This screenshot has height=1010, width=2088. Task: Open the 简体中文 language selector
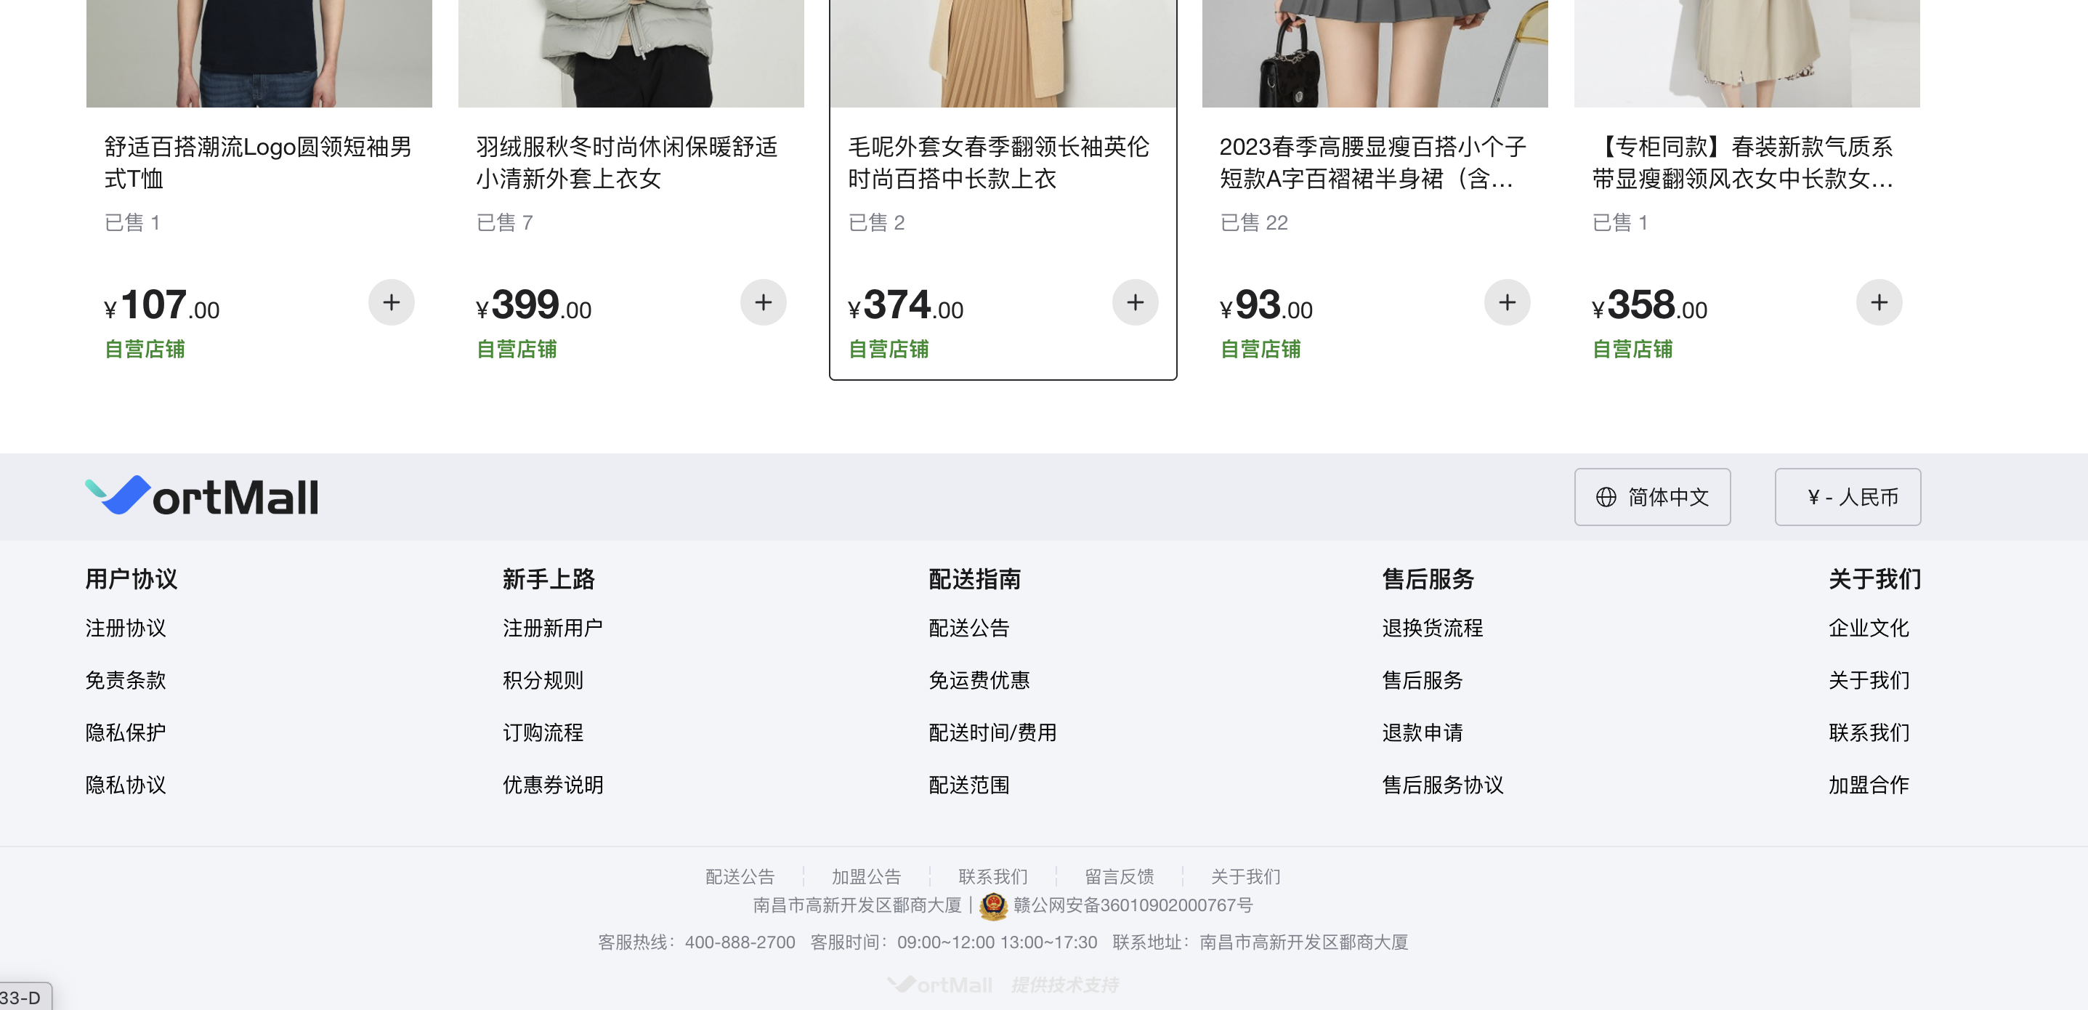coord(1653,497)
